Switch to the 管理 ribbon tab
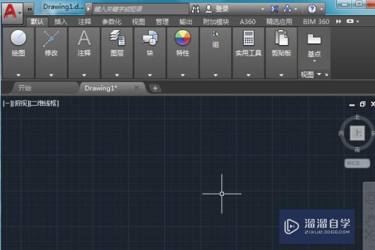The image size is (375, 250). coord(162,22)
